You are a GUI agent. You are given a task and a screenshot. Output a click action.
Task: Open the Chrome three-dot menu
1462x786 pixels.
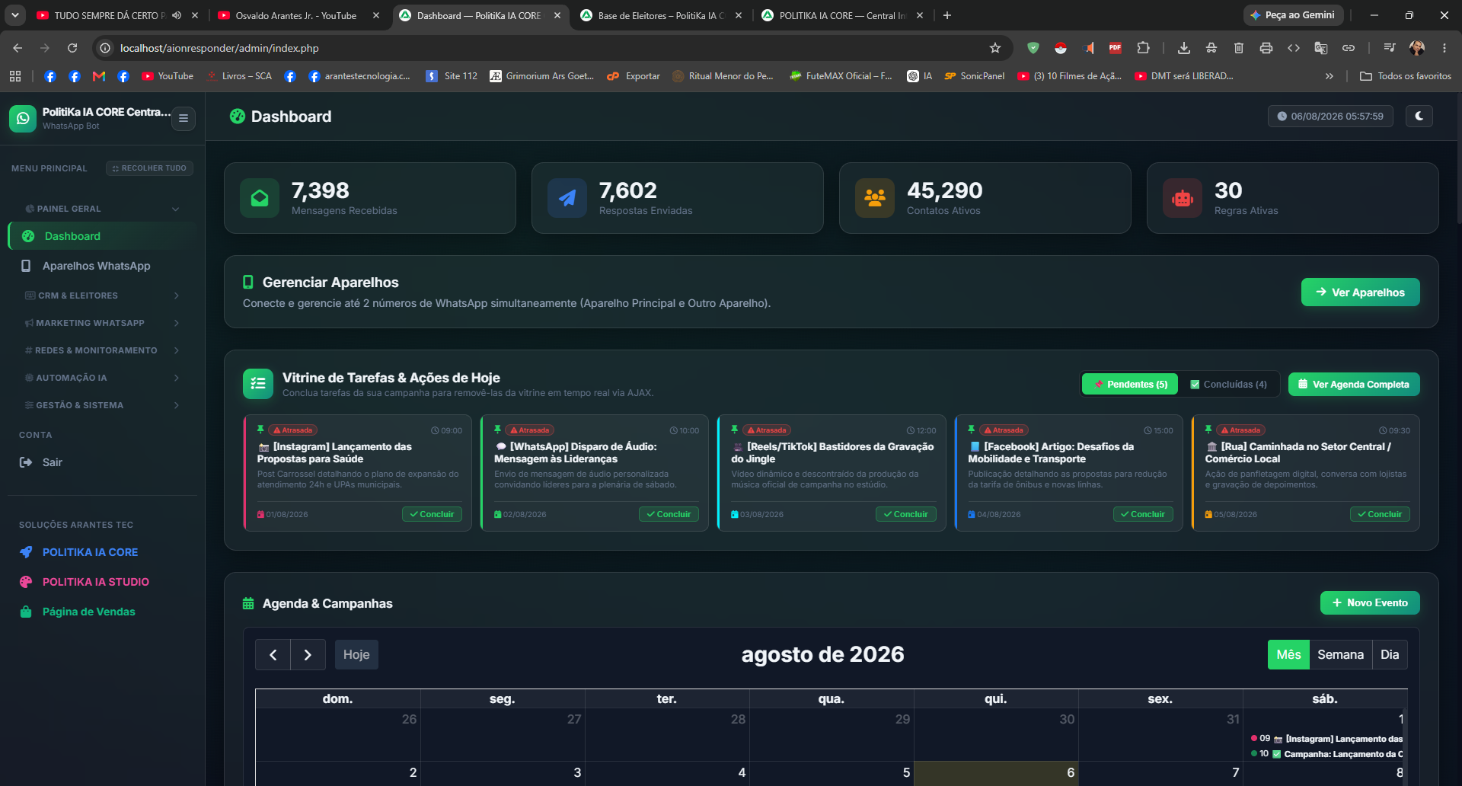(x=1444, y=48)
